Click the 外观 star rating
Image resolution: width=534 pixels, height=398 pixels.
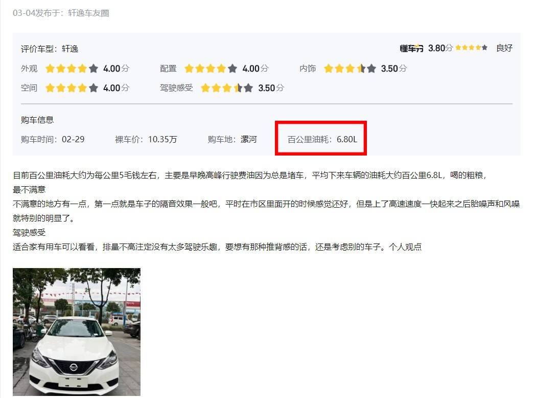72,69
